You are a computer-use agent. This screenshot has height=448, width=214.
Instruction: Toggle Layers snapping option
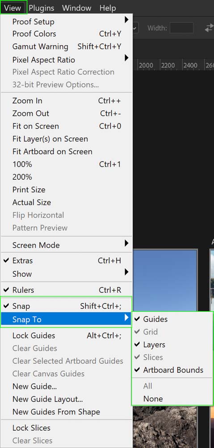point(172,345)
